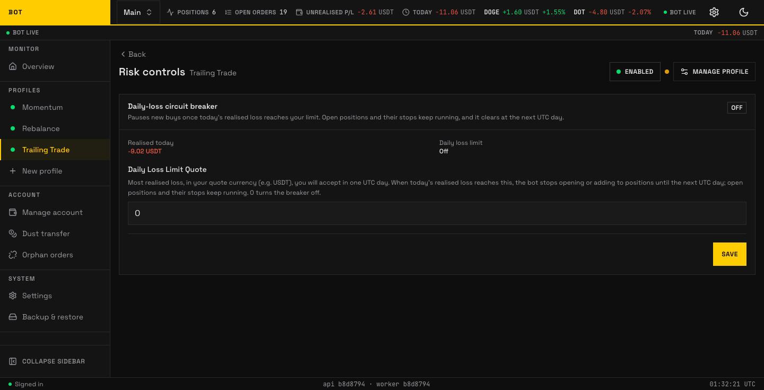Click the back chevron arrow

pyautogui.click(x=123, y=54)
